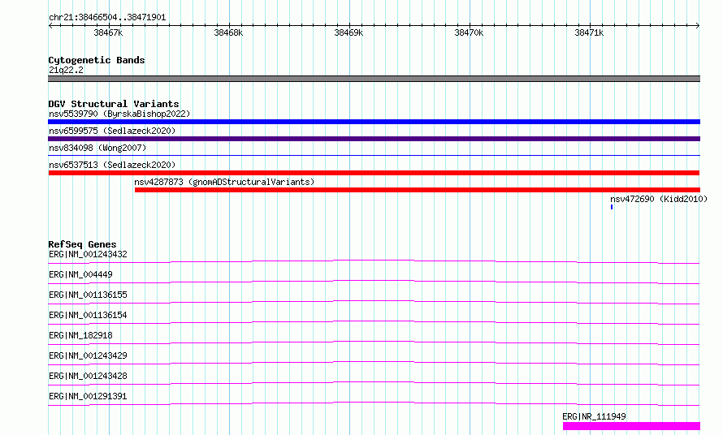Viewport: 723px width, 435px height.
Task: Click the right arrow end of the ruler
Action: tap(698, 26)
